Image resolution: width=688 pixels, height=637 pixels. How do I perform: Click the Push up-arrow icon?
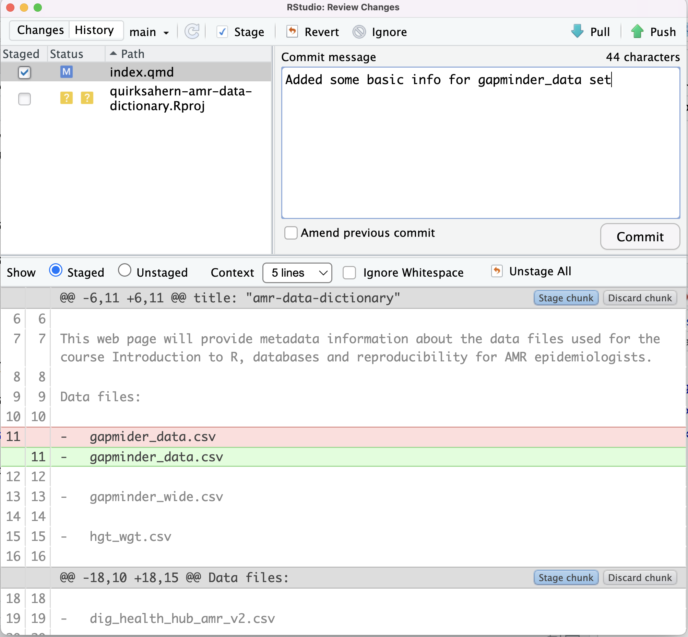pos(637,31)
